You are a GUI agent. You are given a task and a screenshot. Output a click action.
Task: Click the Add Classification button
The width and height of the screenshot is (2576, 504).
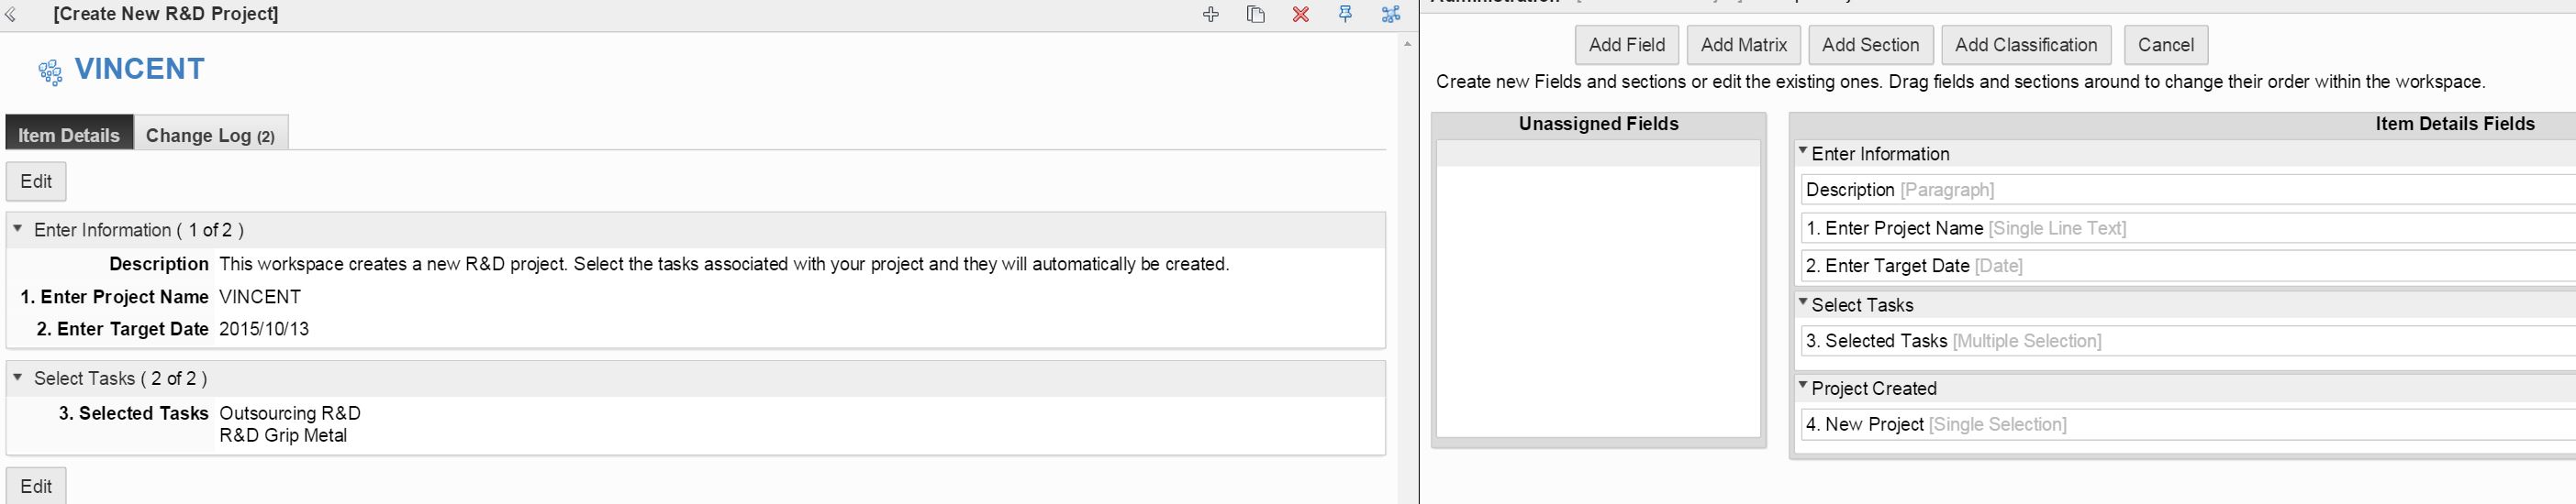[x=2026, y=45]
